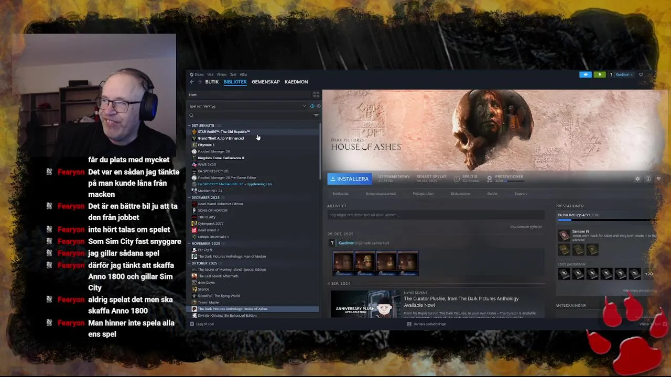Click the activity post input field
This screenshot has height=377, width=671.
436,215
